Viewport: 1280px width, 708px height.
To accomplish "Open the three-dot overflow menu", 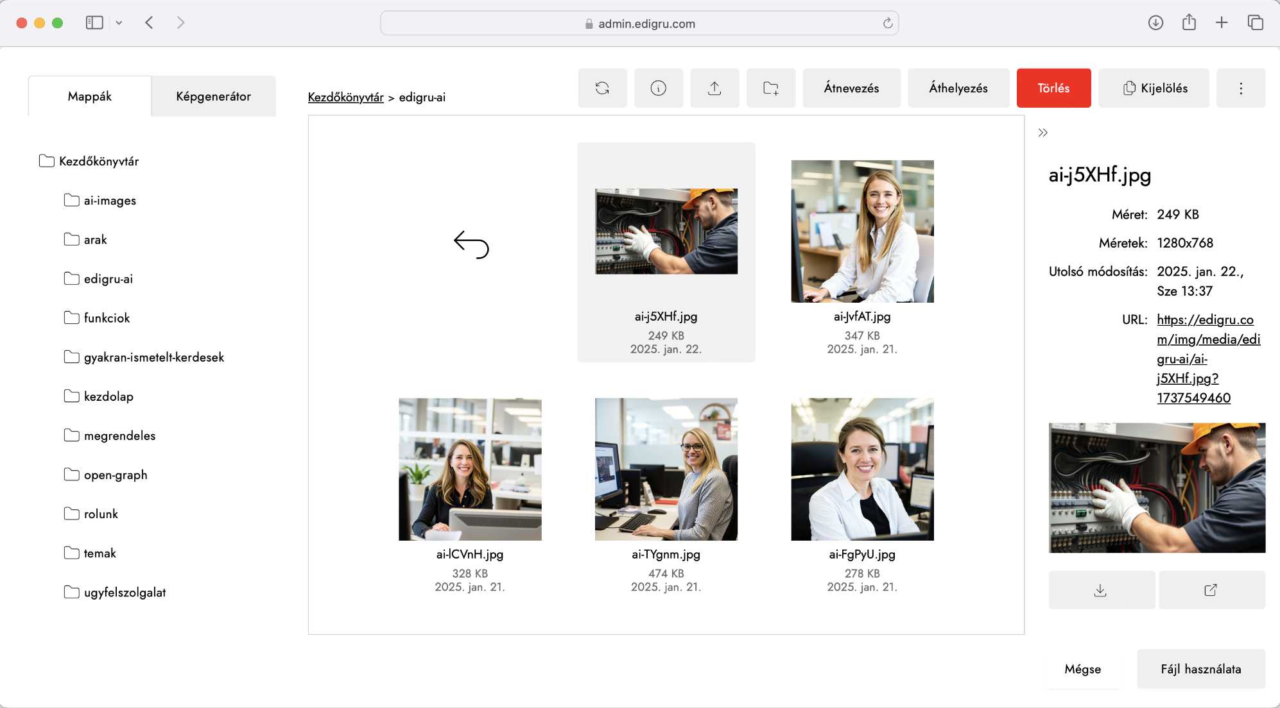I will [1241, 88].
